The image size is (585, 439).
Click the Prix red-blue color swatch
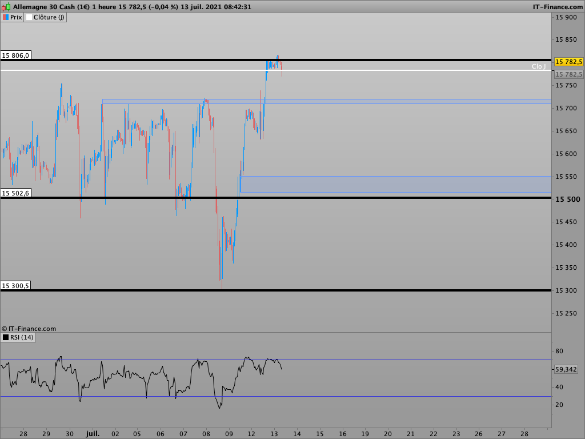click(x=6, y=17)
